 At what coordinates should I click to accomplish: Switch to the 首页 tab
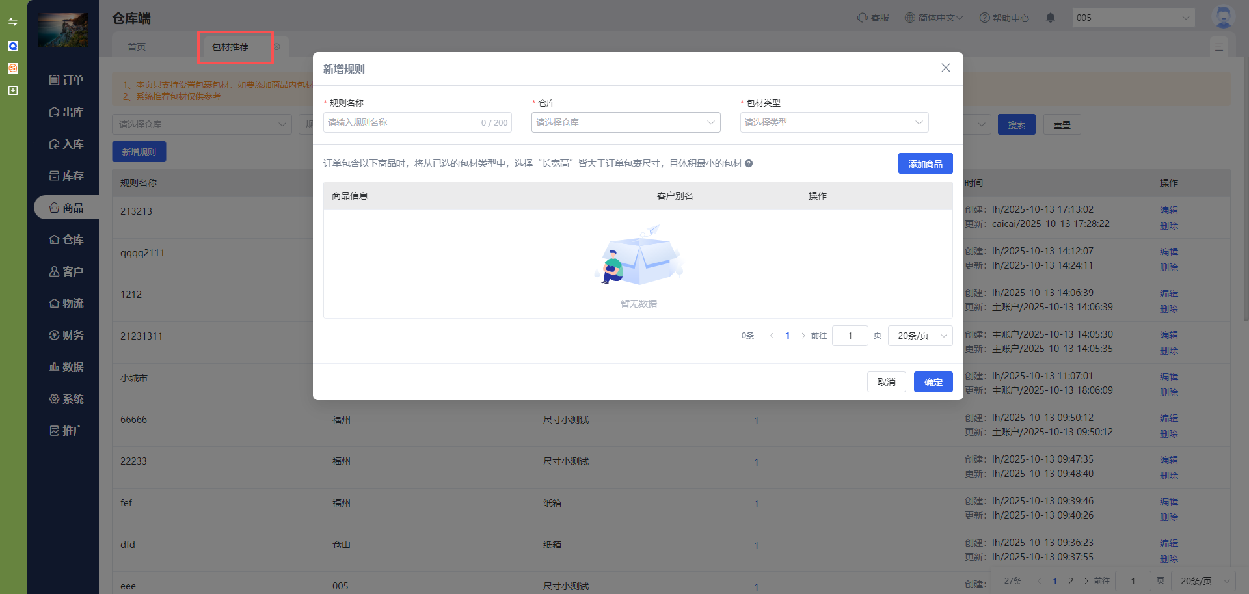pos(137,47)
